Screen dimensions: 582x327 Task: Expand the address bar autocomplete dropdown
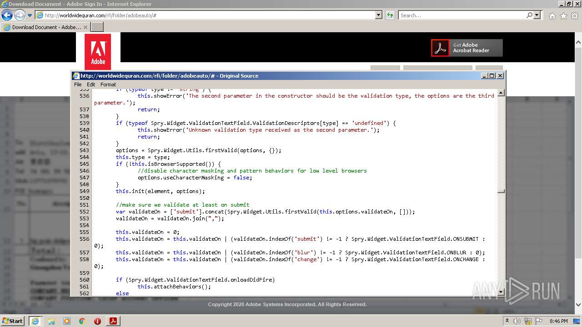tap(379, 15)
